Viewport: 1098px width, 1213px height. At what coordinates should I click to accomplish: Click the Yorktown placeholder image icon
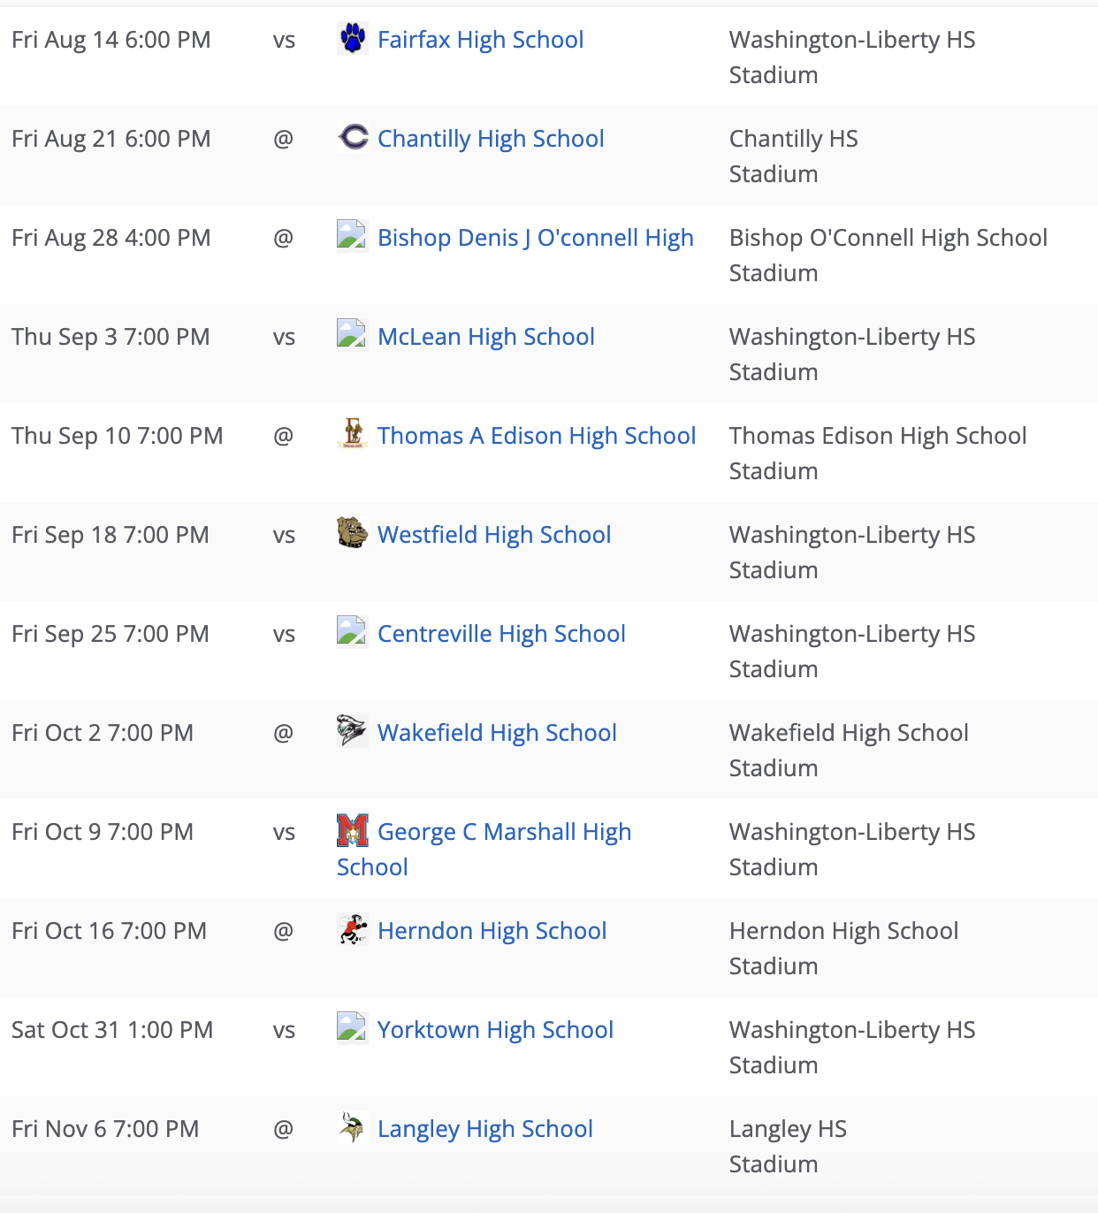click(x=353, y=1028)
